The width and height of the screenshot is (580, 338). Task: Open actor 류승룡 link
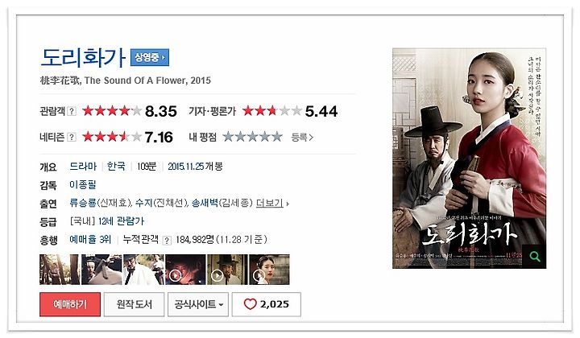[x=83, y=203]
